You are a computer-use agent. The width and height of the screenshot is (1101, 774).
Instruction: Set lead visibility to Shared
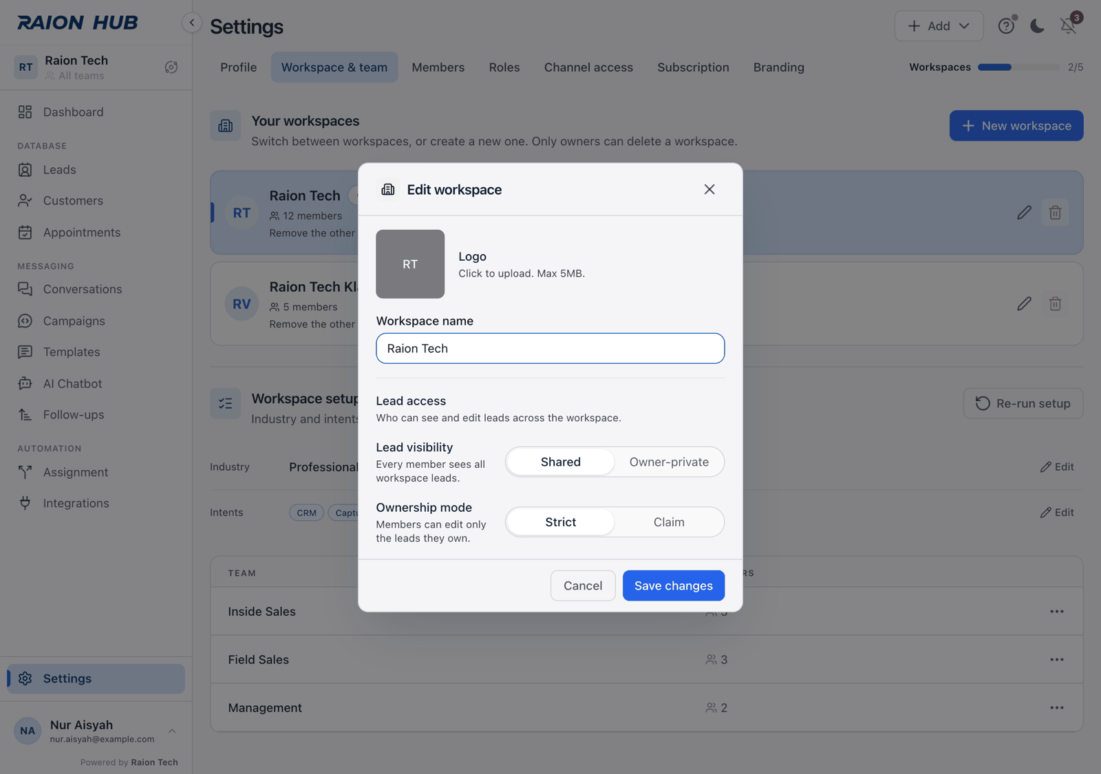tap(561, 462)
